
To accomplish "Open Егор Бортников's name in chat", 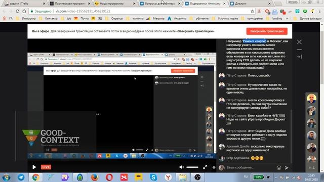I will (237, 158).
